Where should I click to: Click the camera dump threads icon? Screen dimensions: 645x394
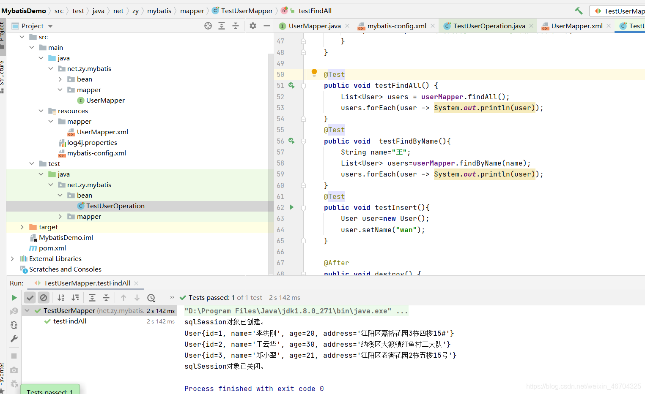14,370
